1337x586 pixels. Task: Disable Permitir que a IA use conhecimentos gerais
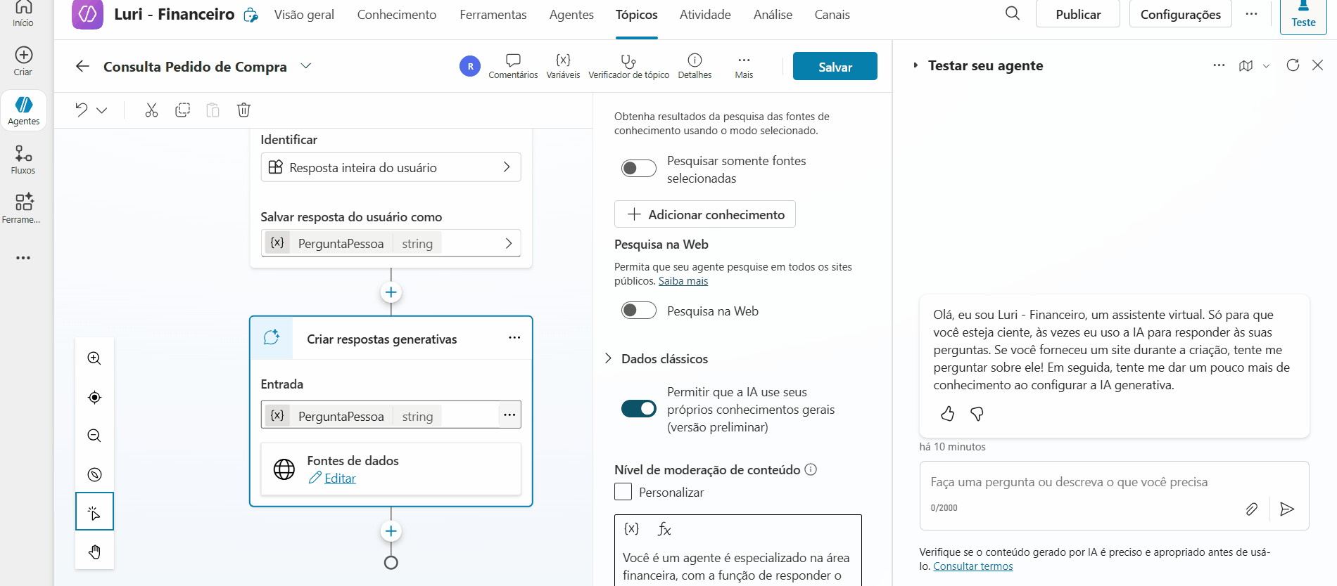(x=639, y=409)
